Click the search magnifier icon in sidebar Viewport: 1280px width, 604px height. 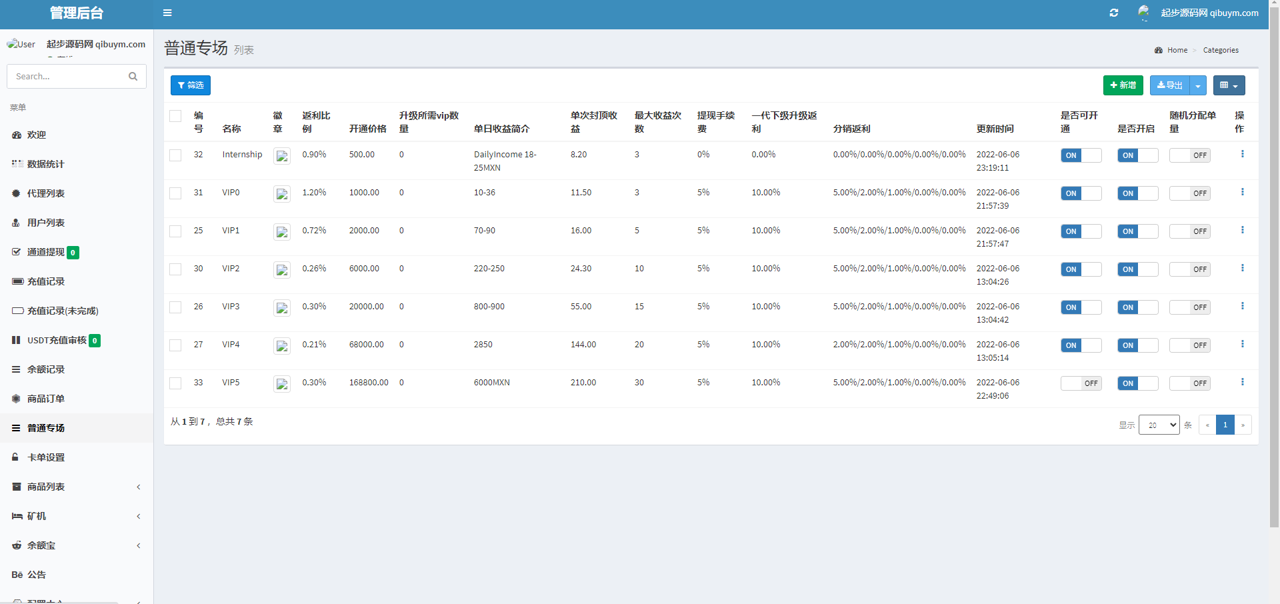click(x=133, y=77)
